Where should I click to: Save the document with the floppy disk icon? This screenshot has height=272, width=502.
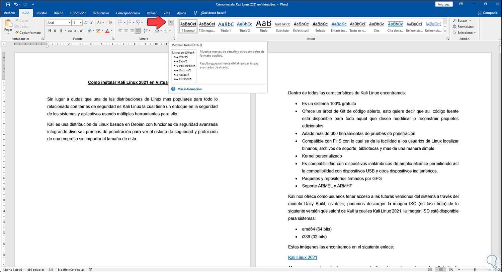point(8,4)
